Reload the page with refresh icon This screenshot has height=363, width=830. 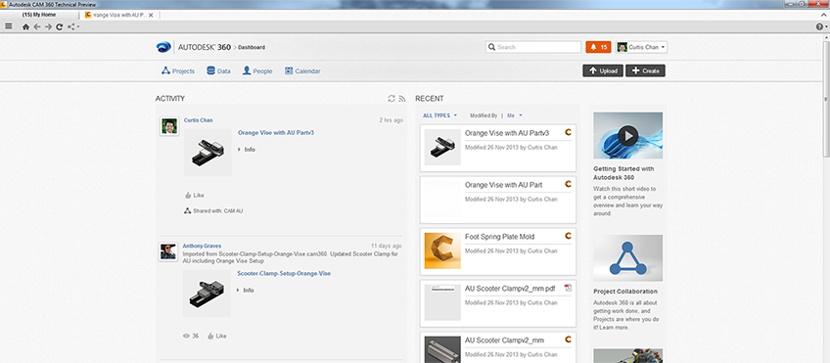click(x=60, y=27)
